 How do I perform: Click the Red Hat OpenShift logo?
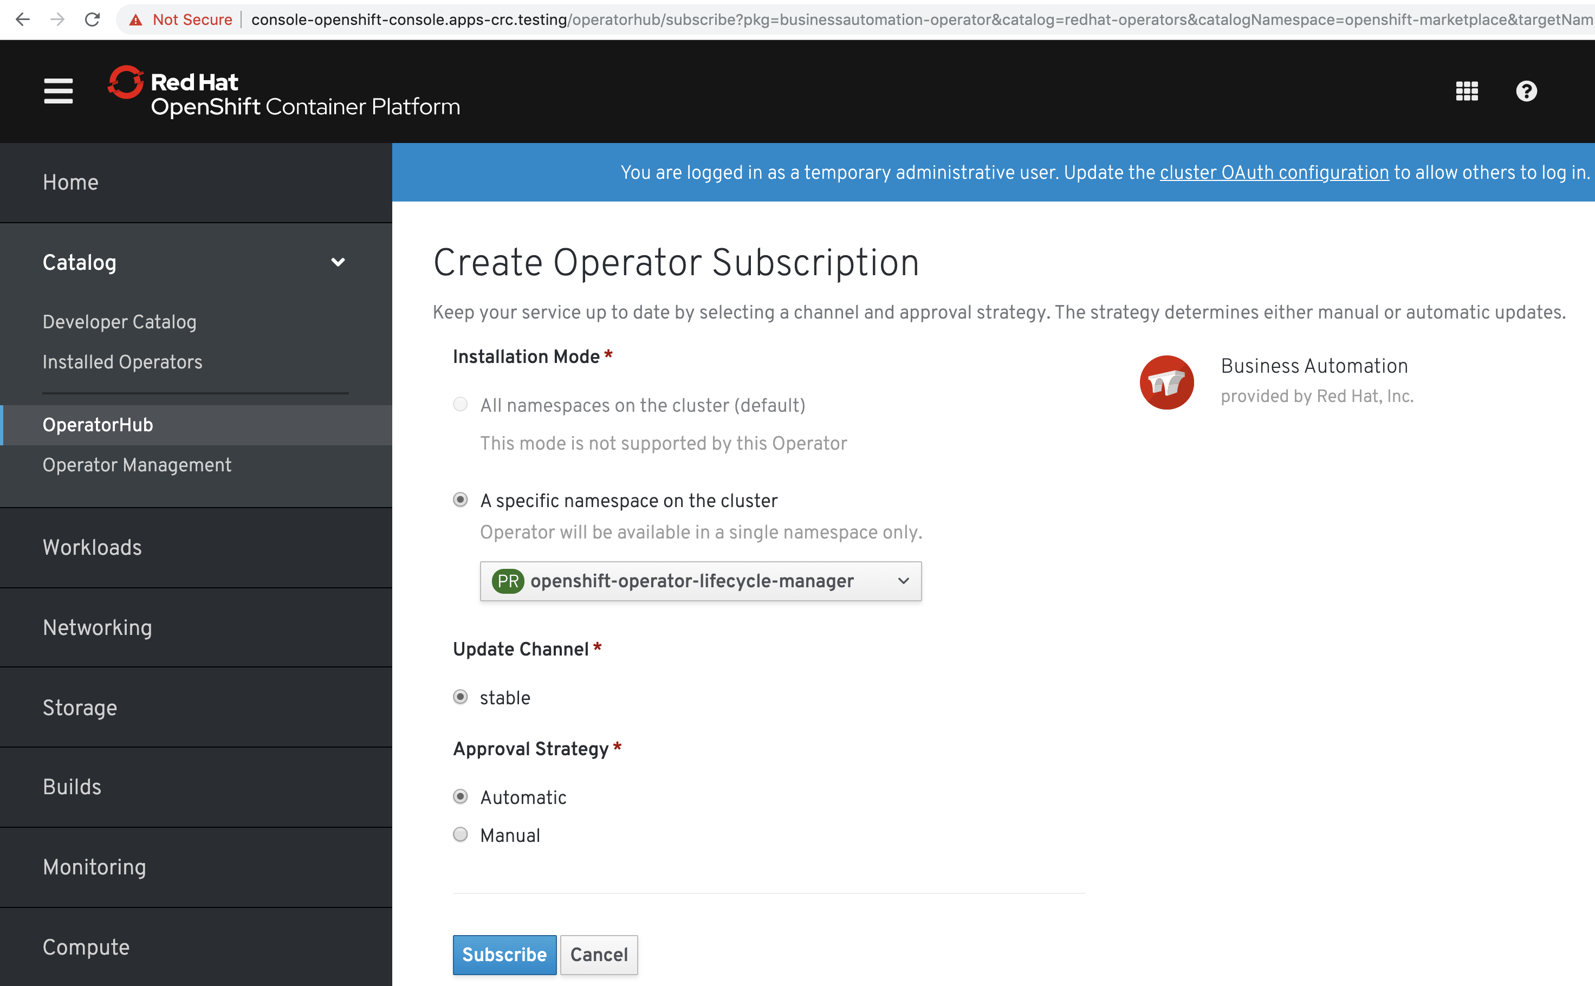tap(284, 92)
